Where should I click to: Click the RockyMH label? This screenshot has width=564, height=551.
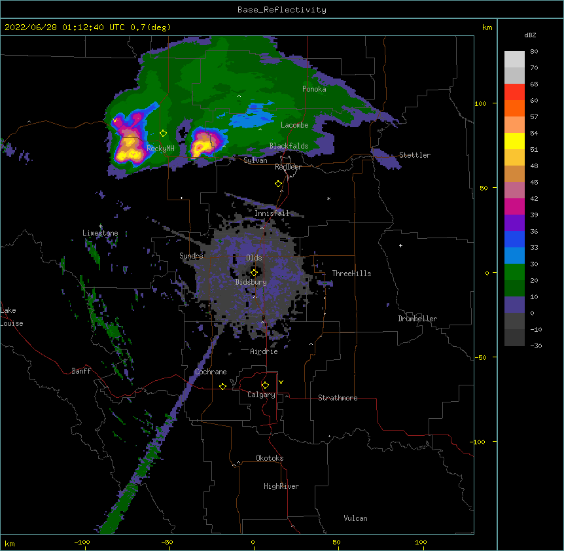click(160, 148)
